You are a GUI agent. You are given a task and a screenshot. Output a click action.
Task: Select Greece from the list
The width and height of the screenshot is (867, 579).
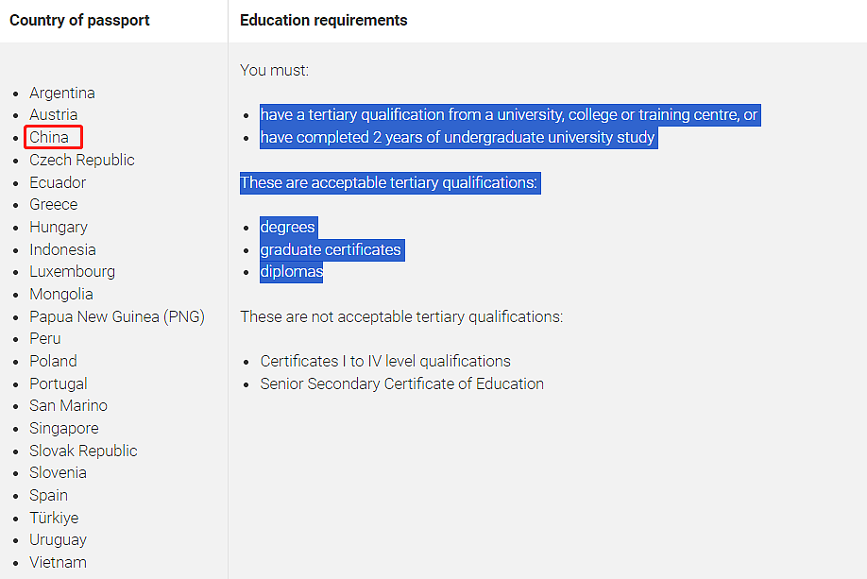[54, 204]
